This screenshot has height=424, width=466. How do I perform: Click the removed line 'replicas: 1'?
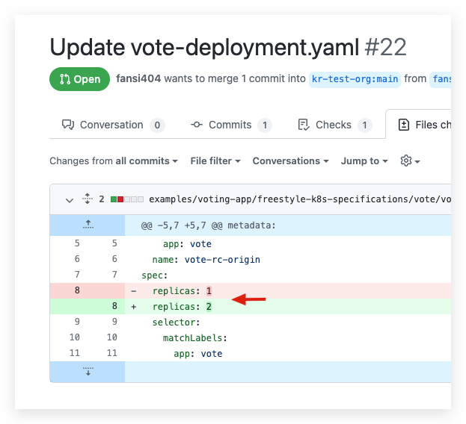[183, 290]
